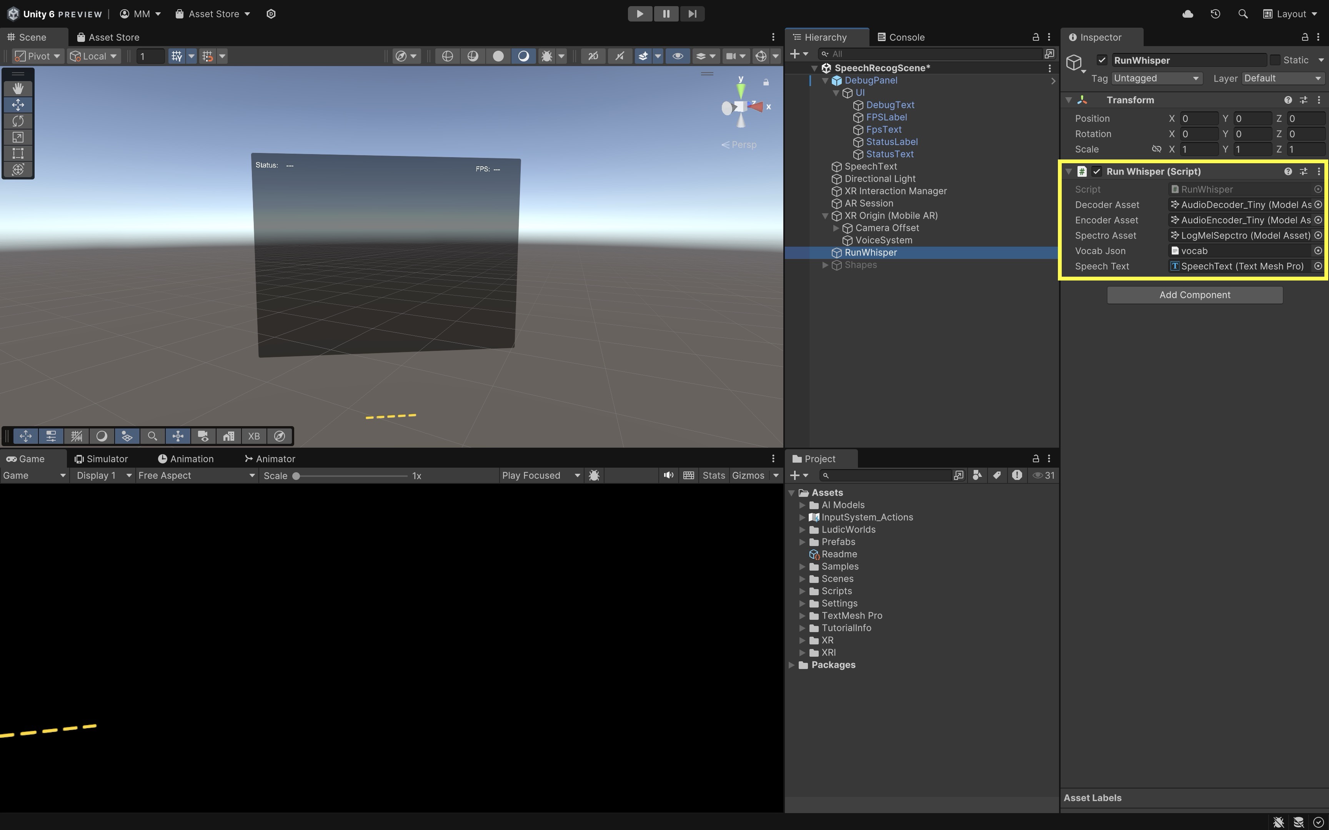
Task: Click Add Component button
Action: pyautogui.click(x=1194, y=295)
